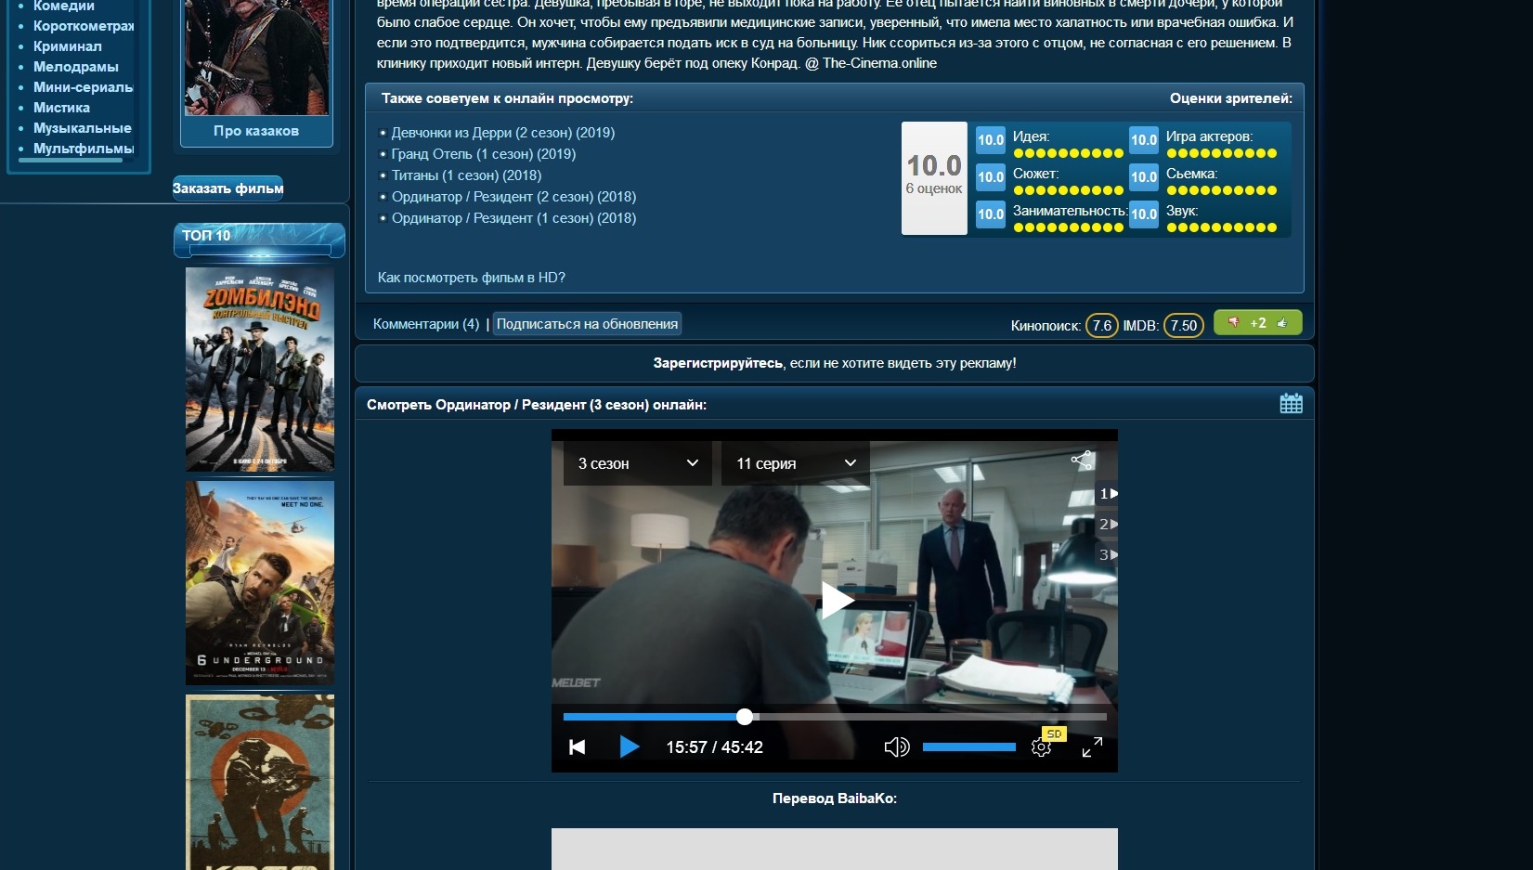Open the "Криминал" genre in sidebar
Screen dimensions: 1533x870
[x=68, y=46]
